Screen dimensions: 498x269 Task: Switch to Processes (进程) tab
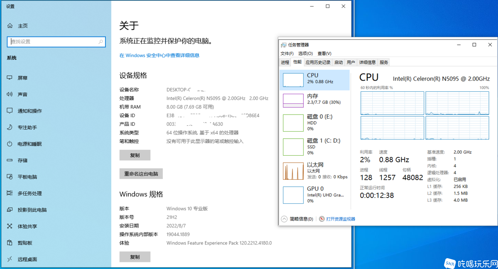tap(285, 62)
